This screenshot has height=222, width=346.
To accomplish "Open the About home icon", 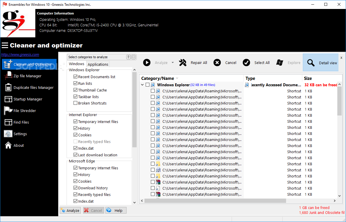I will (x=8, y=145).
